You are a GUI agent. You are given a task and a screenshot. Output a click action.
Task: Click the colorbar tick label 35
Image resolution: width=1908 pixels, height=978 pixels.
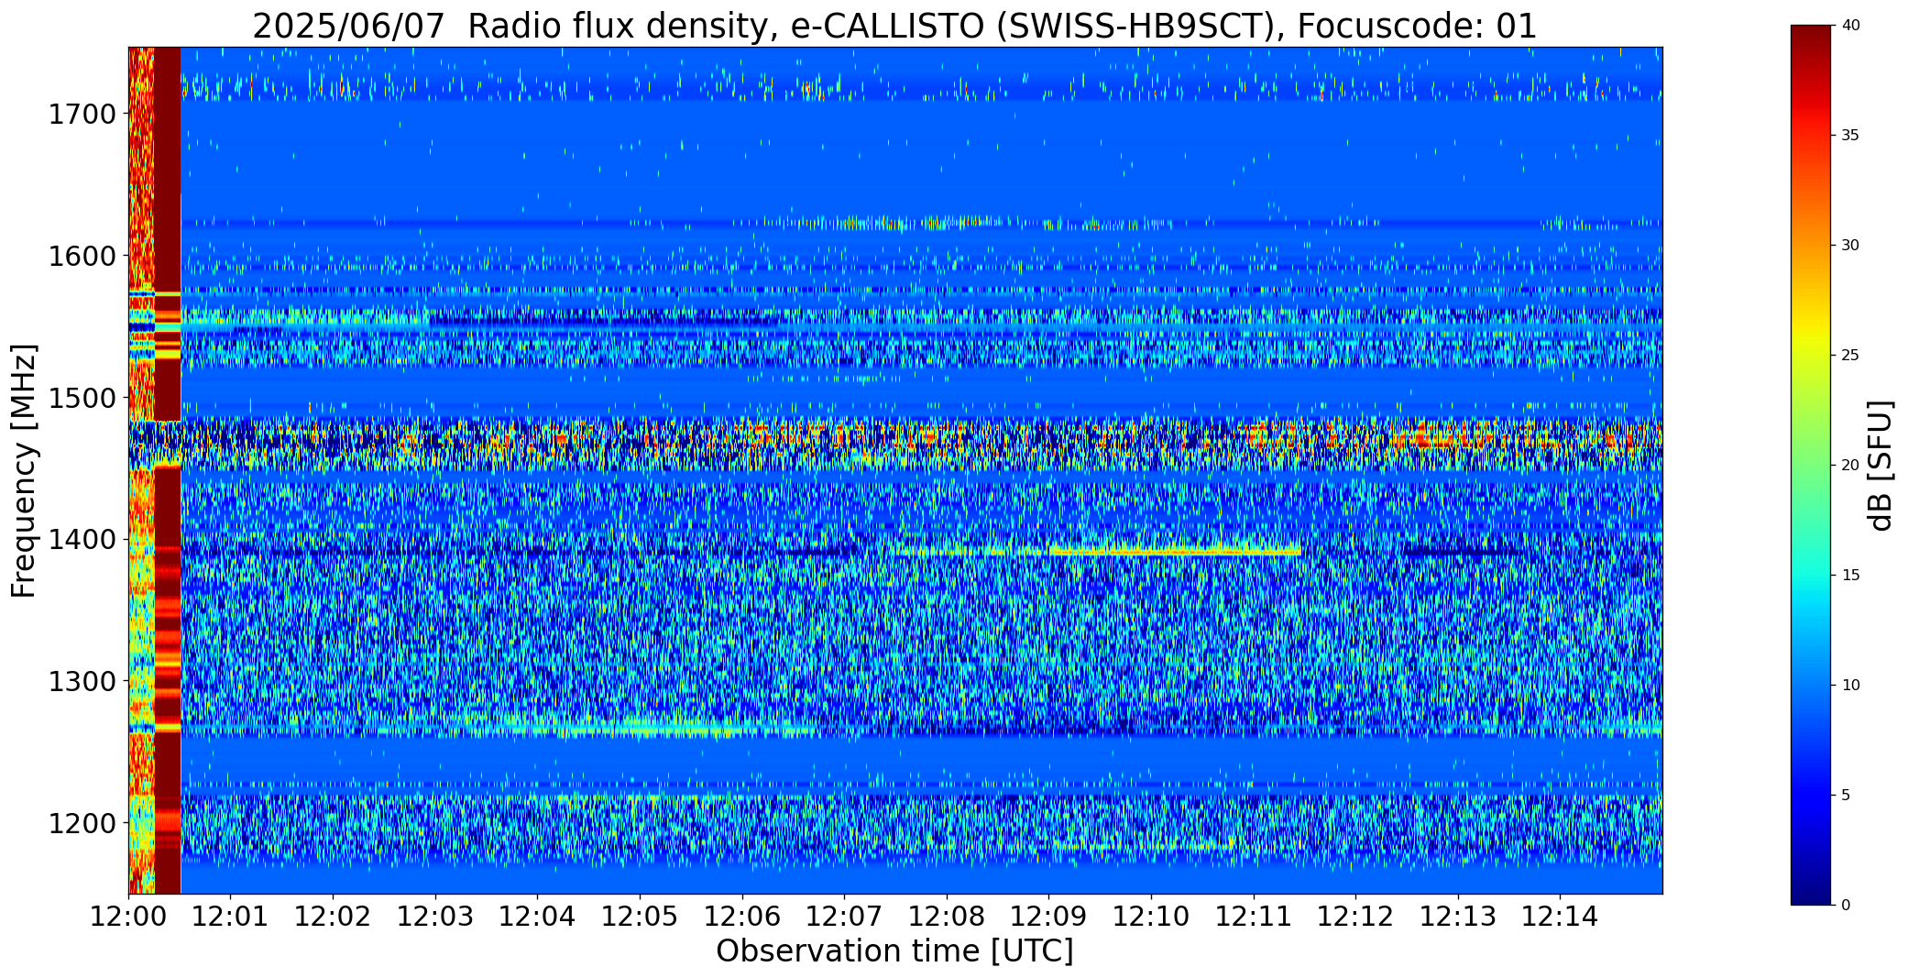1850,136
